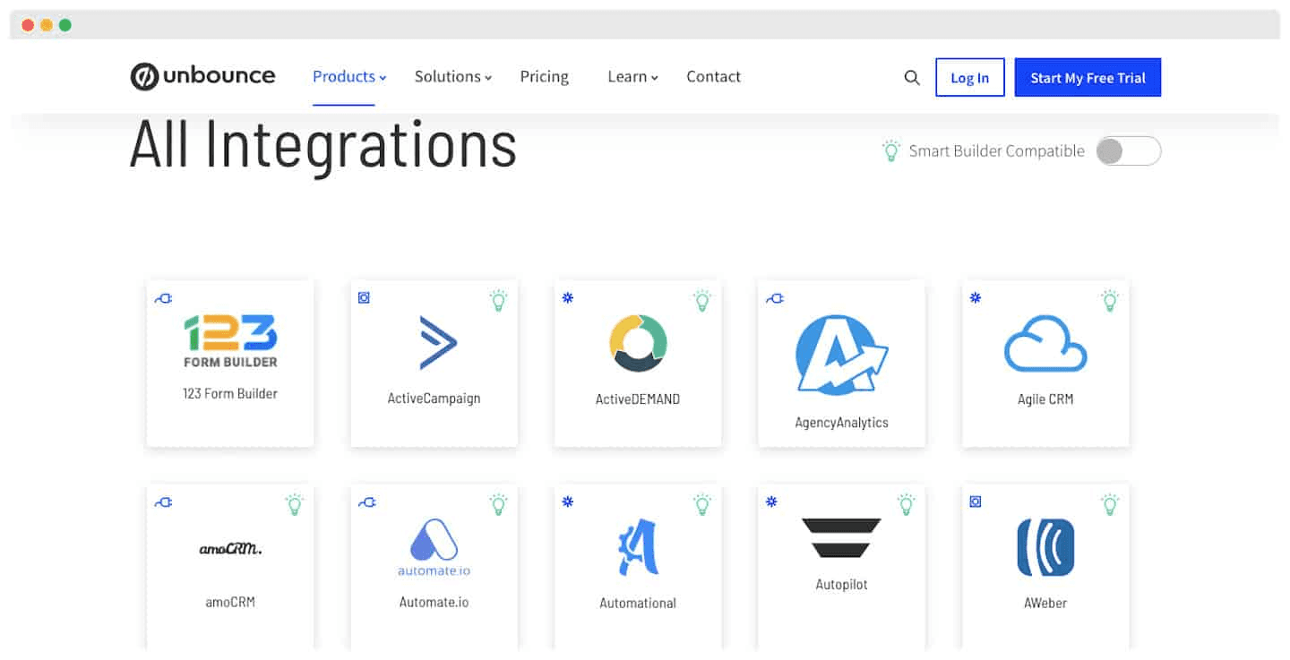
Task: Expand the Products dropdown menu
Action: click(349, 77)
